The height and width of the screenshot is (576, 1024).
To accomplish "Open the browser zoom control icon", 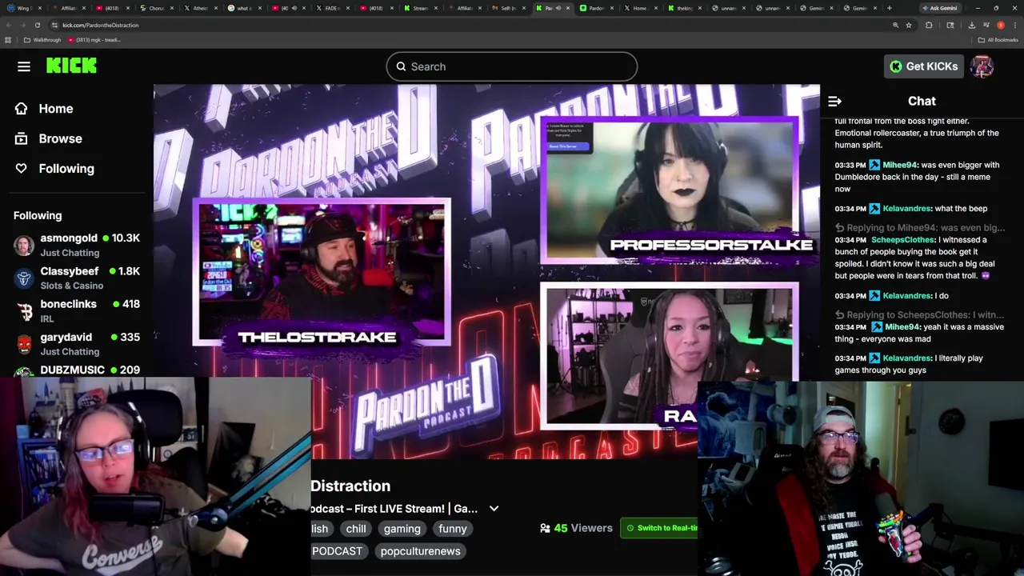I will click(895, 25).
